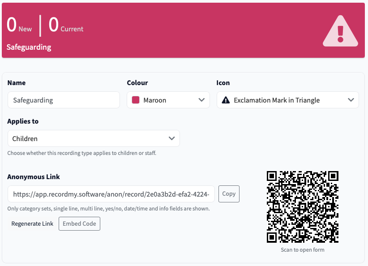The image size is (368, 266).
Task: Click the exclamation mark icon in the Icon selector
Action: coord(225,100)
